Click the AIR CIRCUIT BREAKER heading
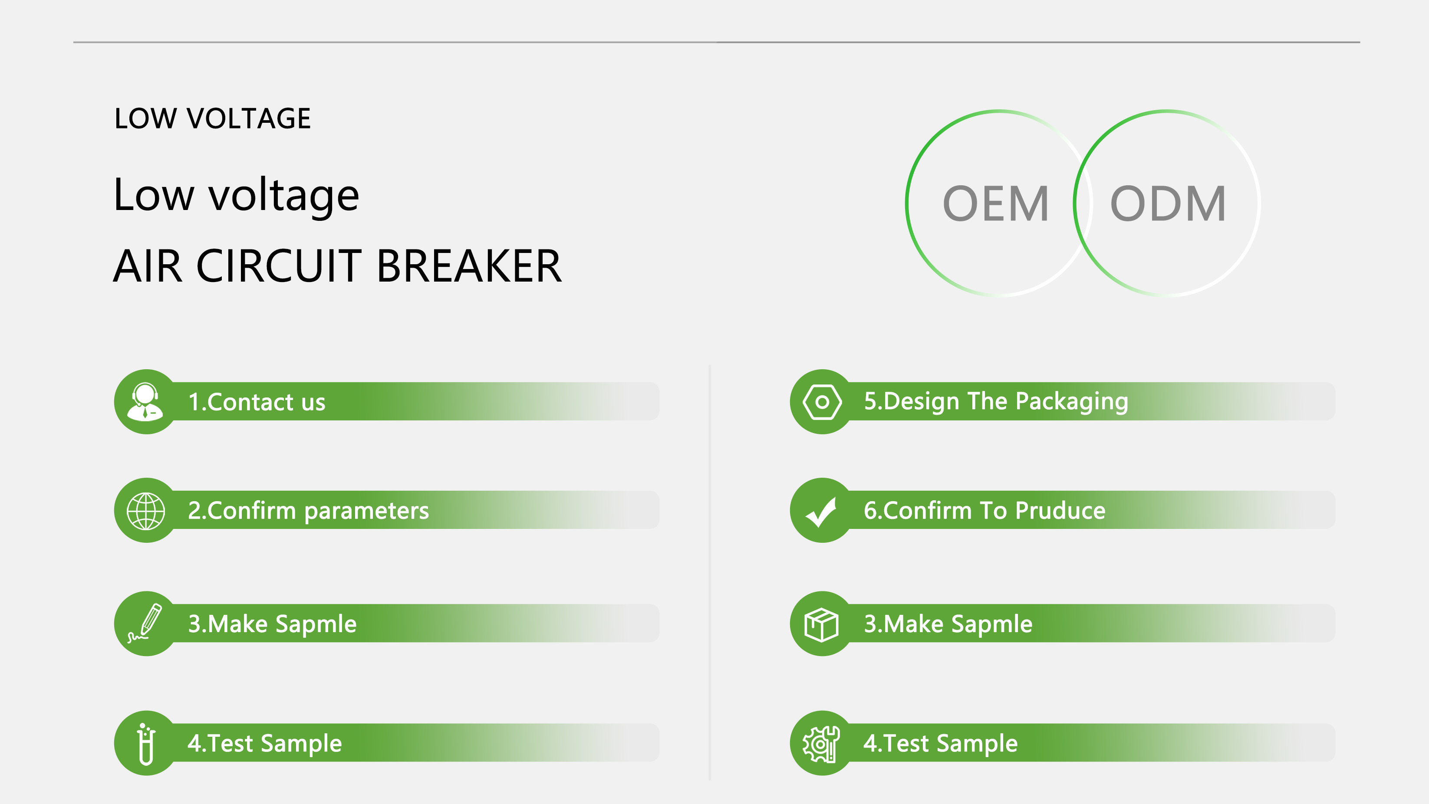Viewport: 1429px width, 804px height. pyautogui.click(x=338, y=266)
